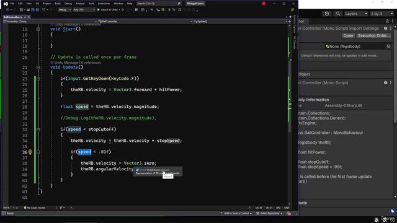This screenshot has width=397, height=223.
Task: Click the Line 36 indicator in status bar
Action: (x=259, y=208)
